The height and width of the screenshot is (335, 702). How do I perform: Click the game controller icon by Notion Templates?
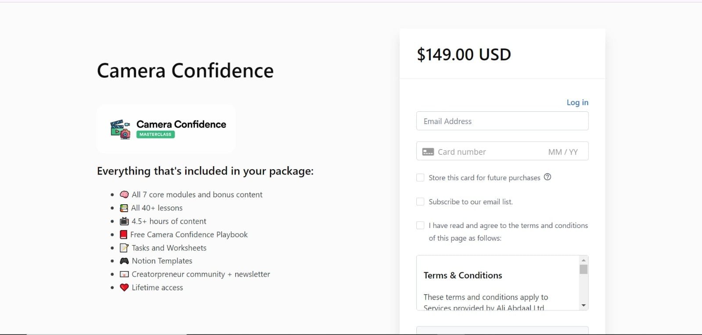[124, 261]
